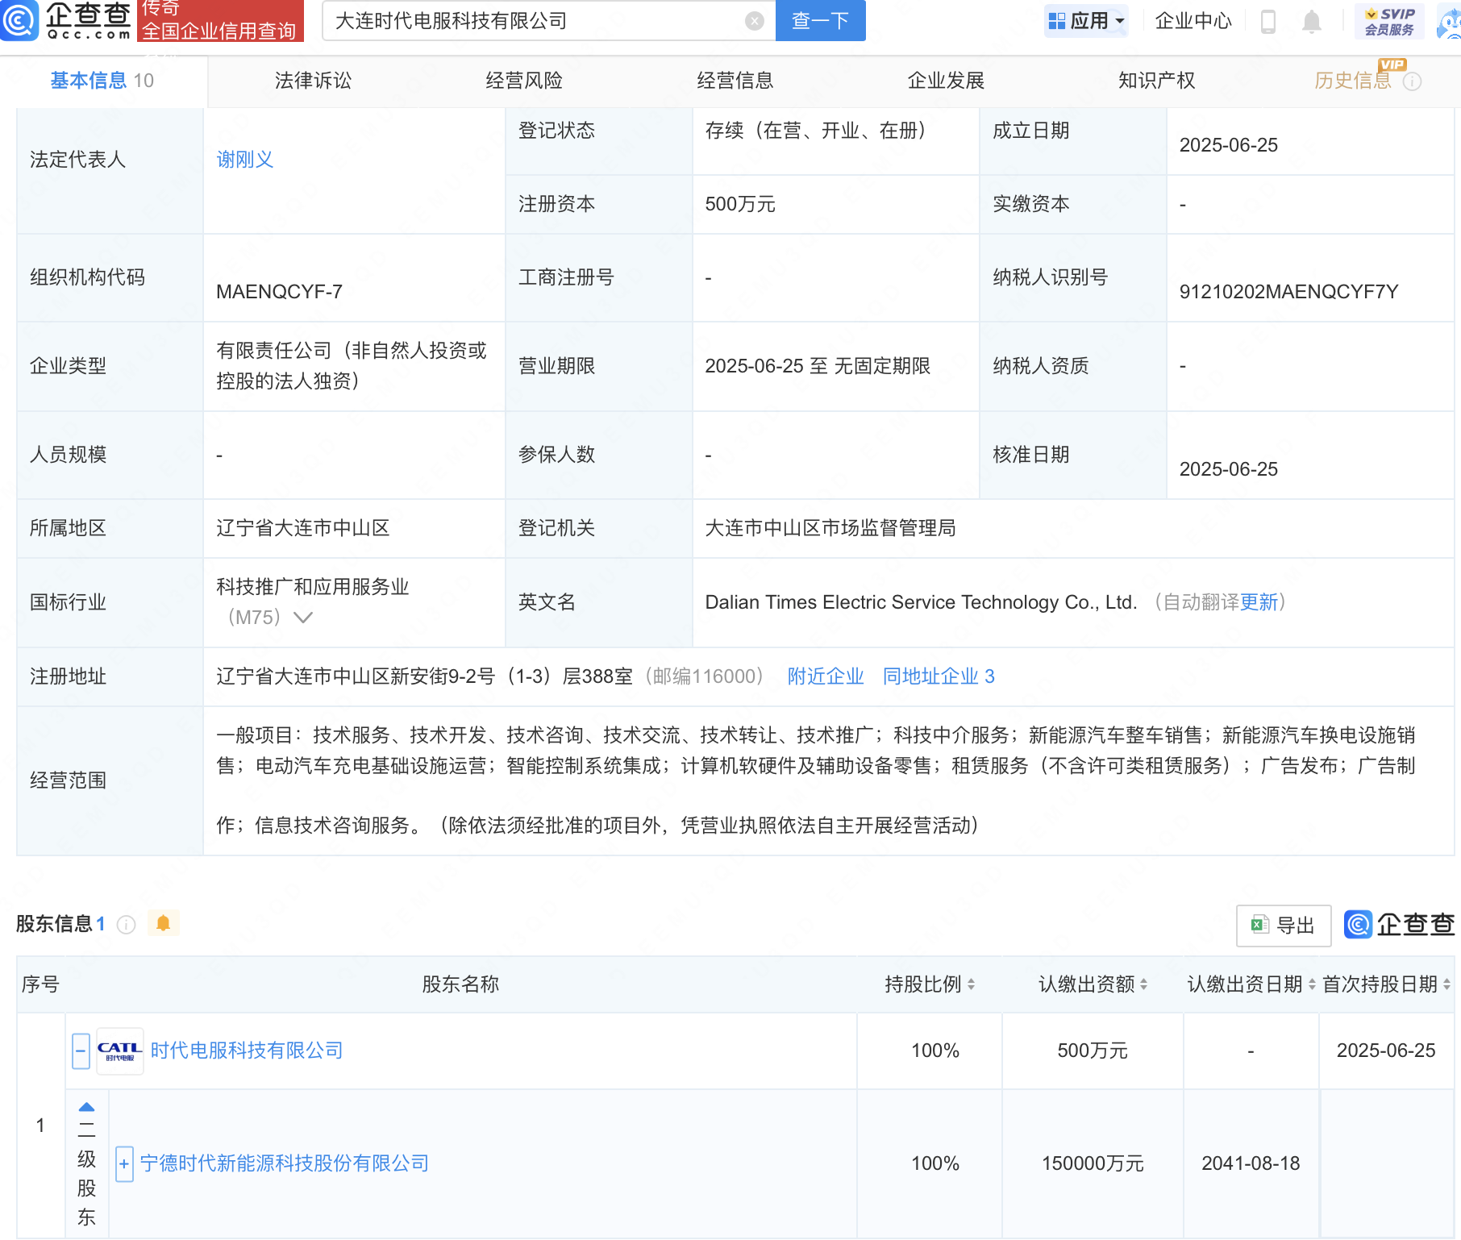1461x1240 pixels.
Task: Sort by 认缴出资日期 column
Action: 1312,984
